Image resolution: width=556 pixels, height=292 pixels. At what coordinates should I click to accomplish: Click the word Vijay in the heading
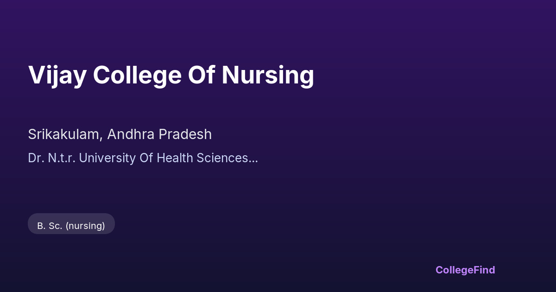[57, 75]
